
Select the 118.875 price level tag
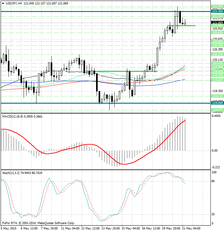(218, 110)
